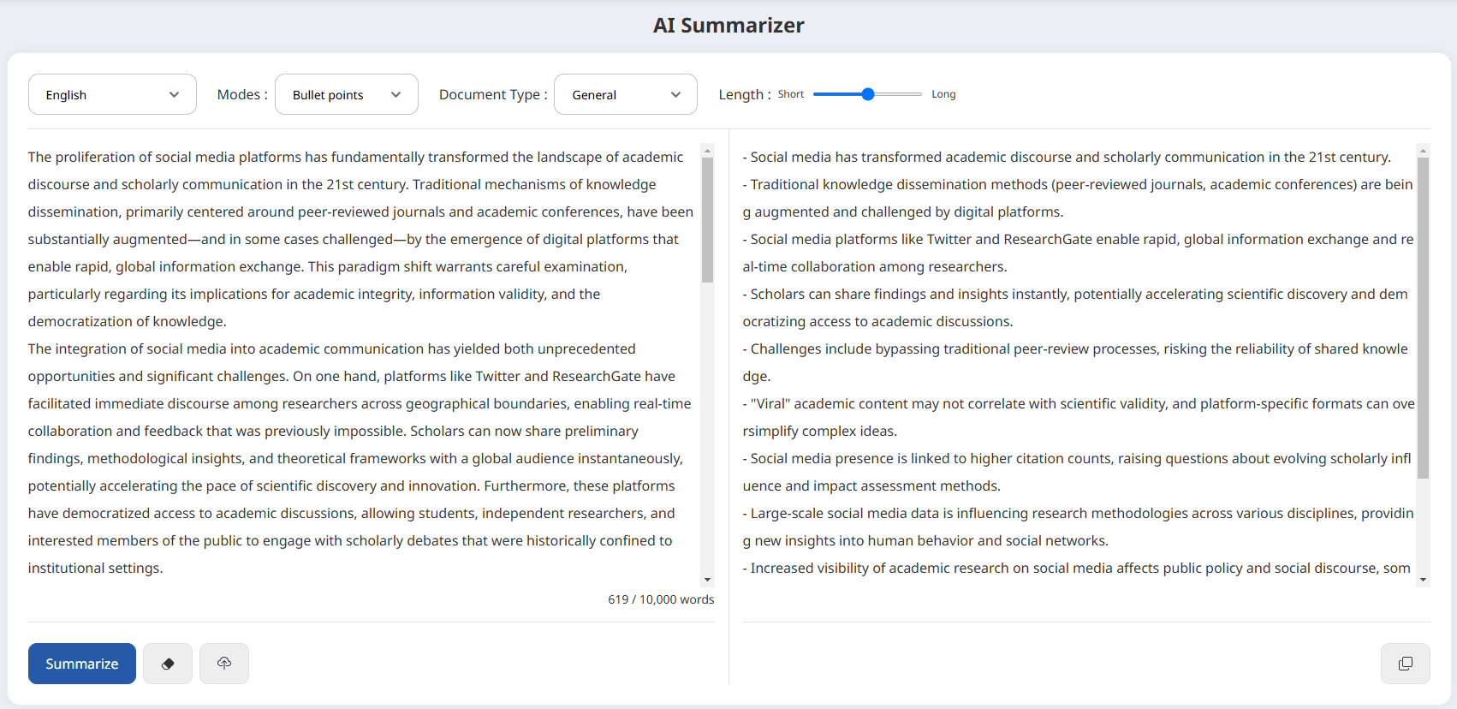This screenshot has height=709, width=1457.
Task: Click input text scrollbar down arrow
Action: click(707, 580)
